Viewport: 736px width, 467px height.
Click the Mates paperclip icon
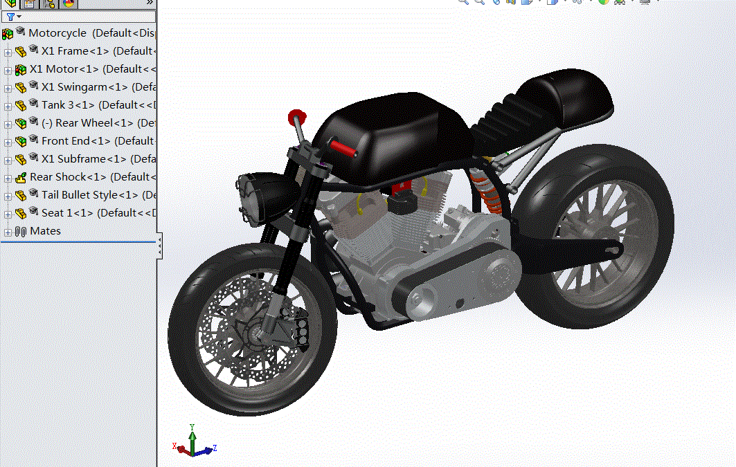20,232
